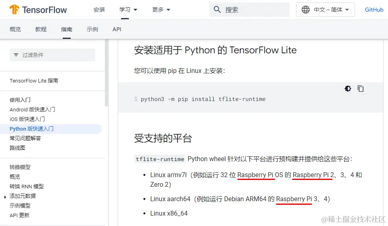388x226 pixels.
Task: Click the tflite-runtime inline code label
Action: [x=160, y=159]
